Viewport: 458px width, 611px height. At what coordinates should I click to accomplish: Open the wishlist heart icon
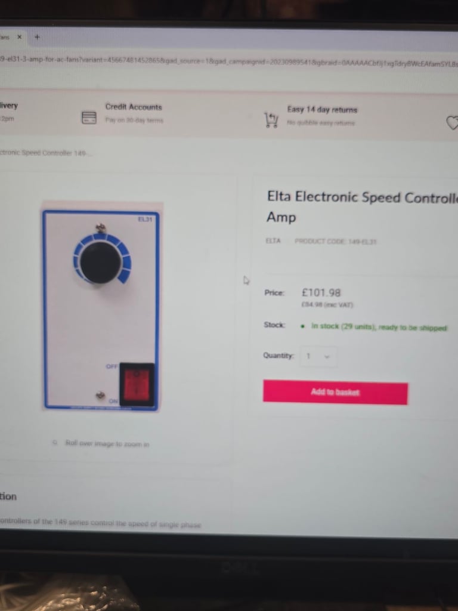pos(452,123)
